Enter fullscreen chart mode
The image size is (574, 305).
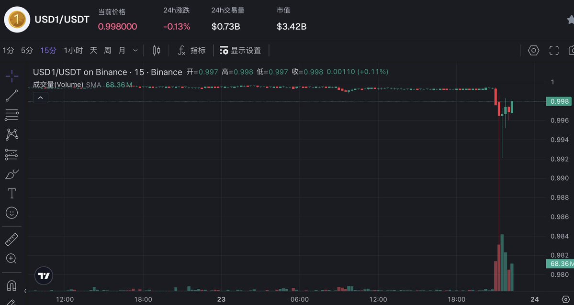click(554, 51)
